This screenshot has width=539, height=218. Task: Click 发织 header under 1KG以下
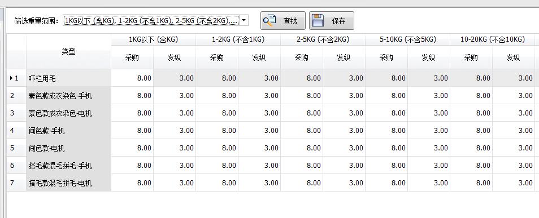point(174,57)
